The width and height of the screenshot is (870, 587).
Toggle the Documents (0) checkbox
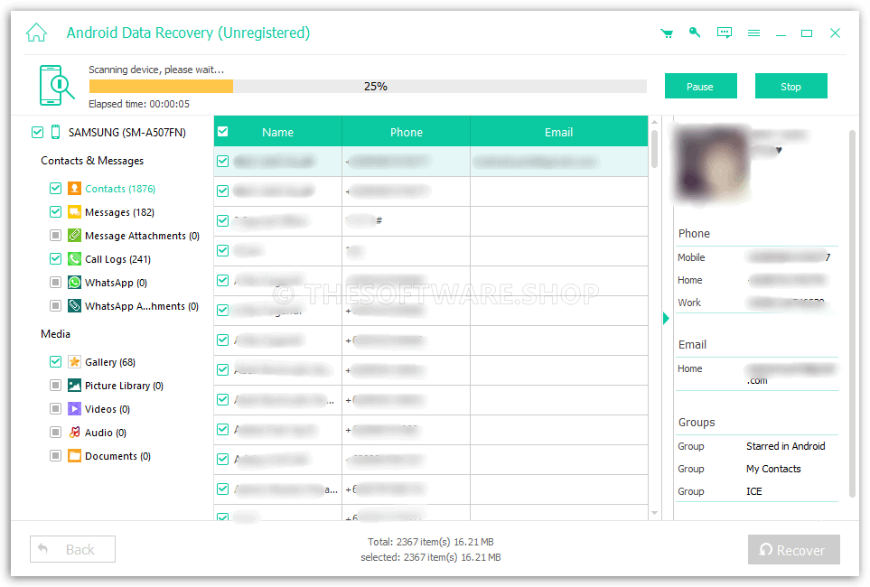[x=55, y=455]
